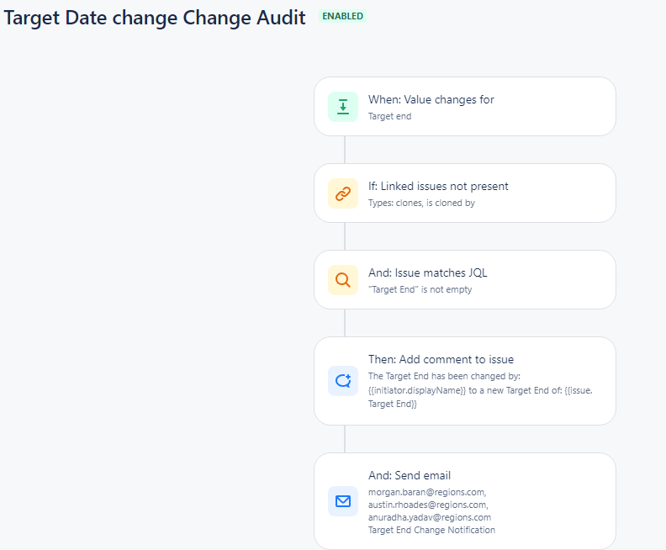Open the 'When: Value changes for' trigger
The width and height of the screenshot is (666, 550).
(x=465, y=107)
